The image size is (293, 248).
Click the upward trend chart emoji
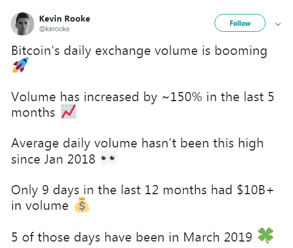tap(69, 111)
